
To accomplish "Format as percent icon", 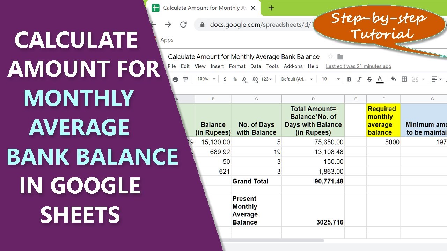I will pyautogui.click(x=235, y=79).
